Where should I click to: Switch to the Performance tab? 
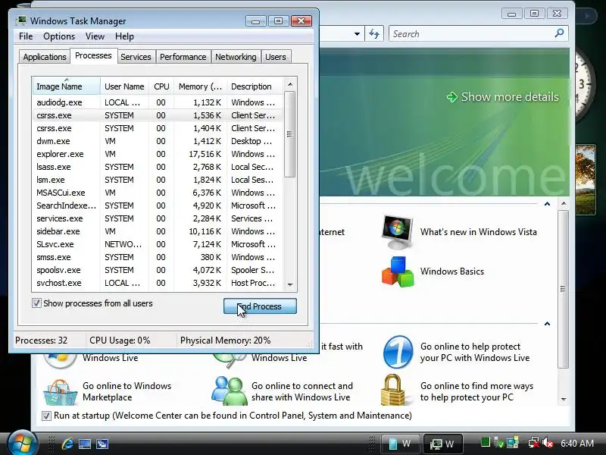[183, 57]
